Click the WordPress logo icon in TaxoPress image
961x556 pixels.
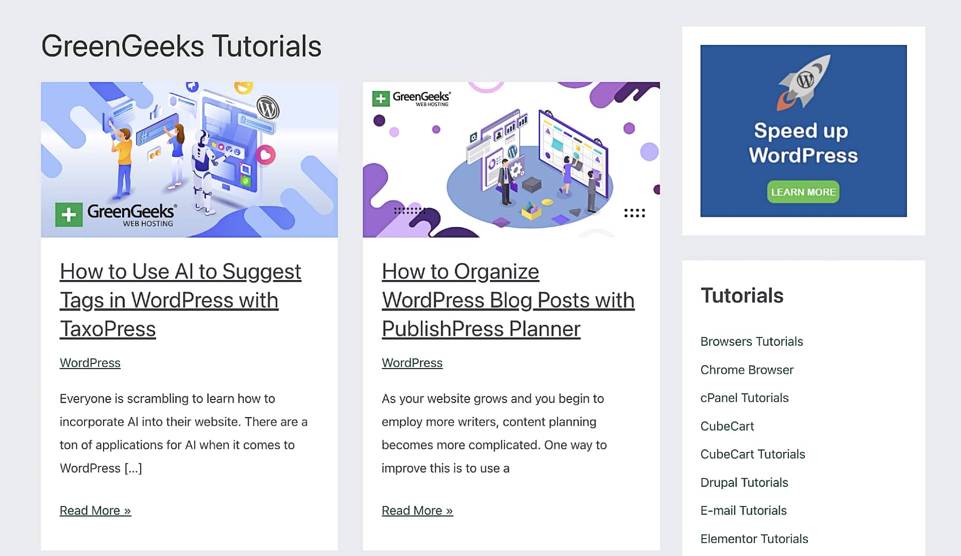pyautogui.click(x=268, y=109)
